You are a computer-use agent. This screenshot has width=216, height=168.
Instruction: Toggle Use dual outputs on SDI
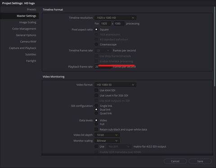(x=96, y=101)
